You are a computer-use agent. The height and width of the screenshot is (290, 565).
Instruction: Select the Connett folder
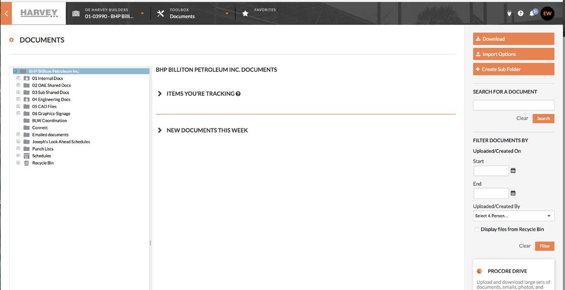(x=40, y=128)
